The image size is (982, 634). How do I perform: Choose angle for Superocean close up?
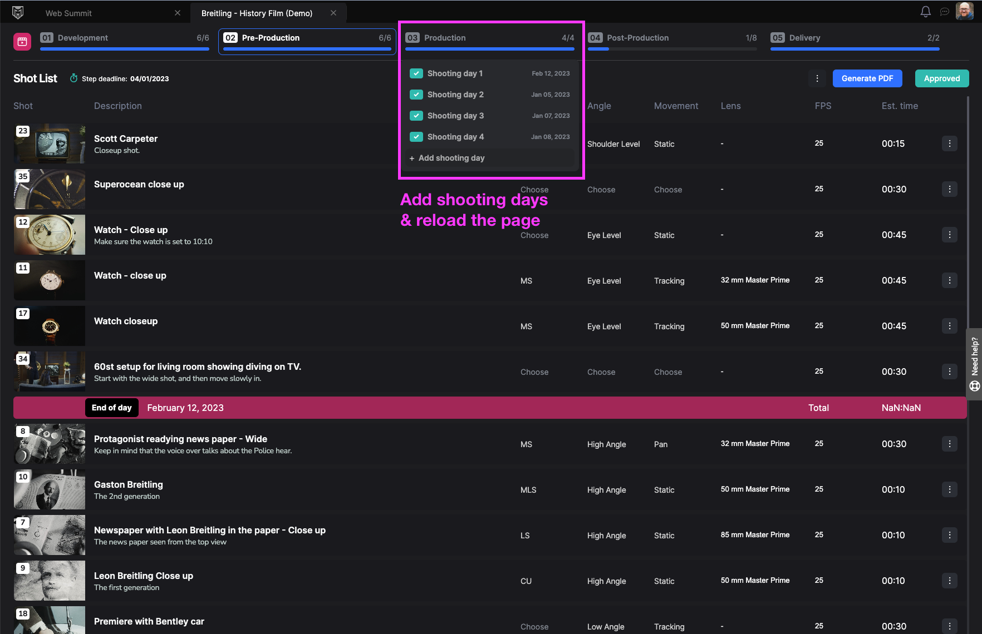pos(601,190)
